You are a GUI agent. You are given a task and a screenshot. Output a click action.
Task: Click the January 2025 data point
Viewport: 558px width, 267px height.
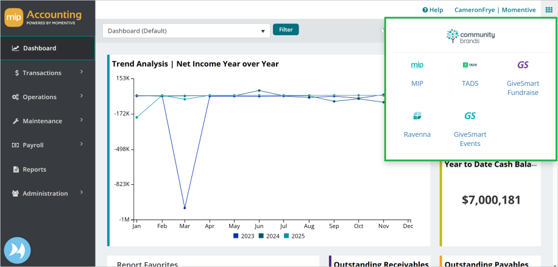tap(136, 117)
